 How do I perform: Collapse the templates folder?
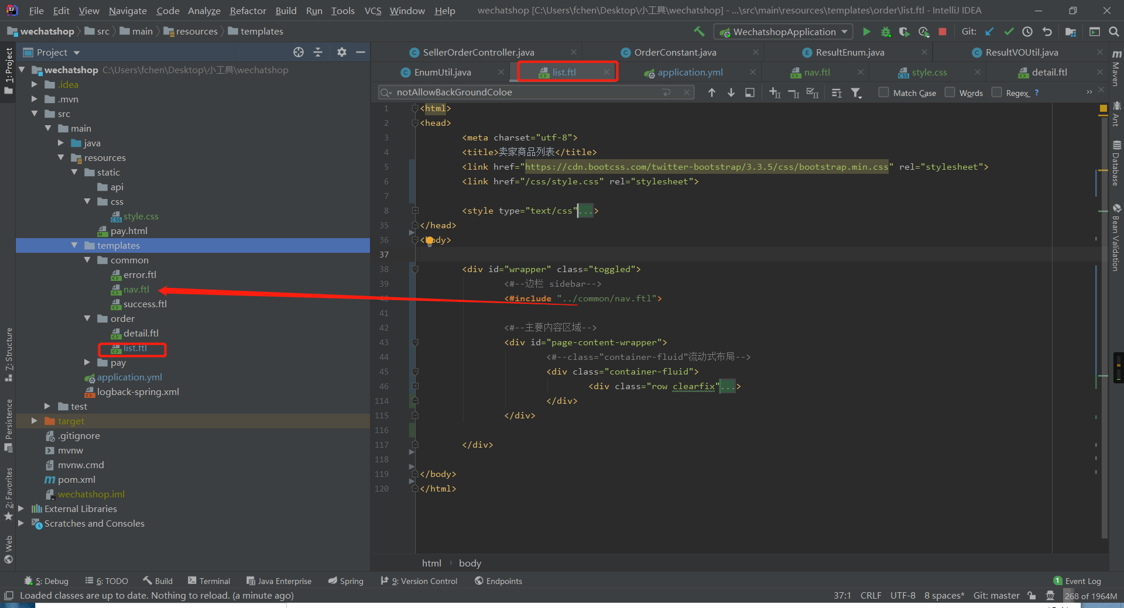(74, 245)
